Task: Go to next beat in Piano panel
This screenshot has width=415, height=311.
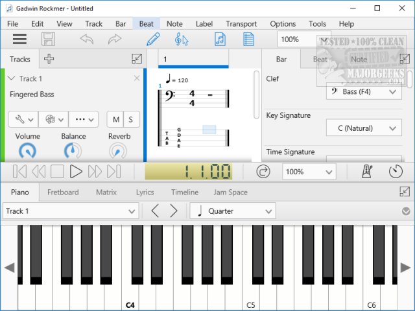Action: tap(174, 211)
